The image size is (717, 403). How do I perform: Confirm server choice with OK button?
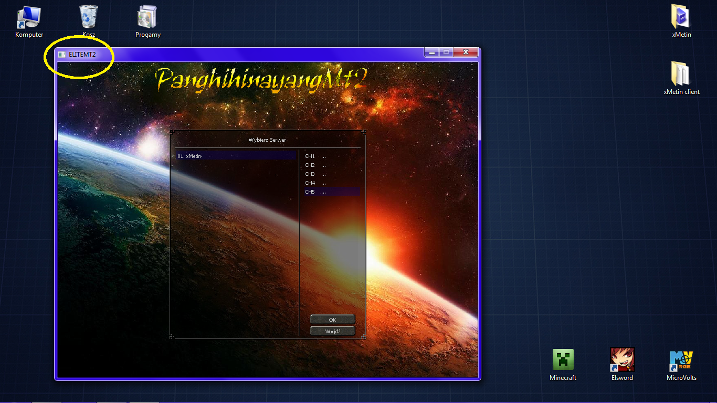tap(333, 320)
